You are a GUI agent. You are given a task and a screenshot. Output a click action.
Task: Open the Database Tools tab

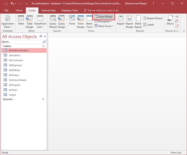pyautogui.click(x=70, y=10)
